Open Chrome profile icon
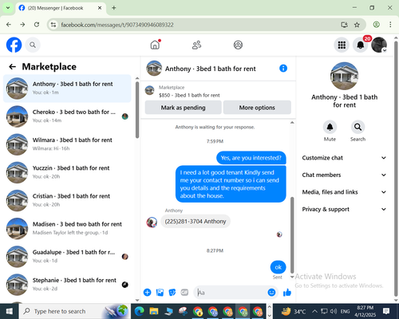 [376, 25]
